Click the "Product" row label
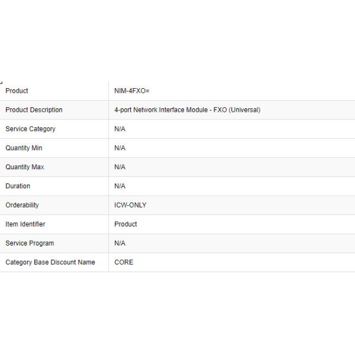Screen dimensions: 355x355 pos(17,91)
